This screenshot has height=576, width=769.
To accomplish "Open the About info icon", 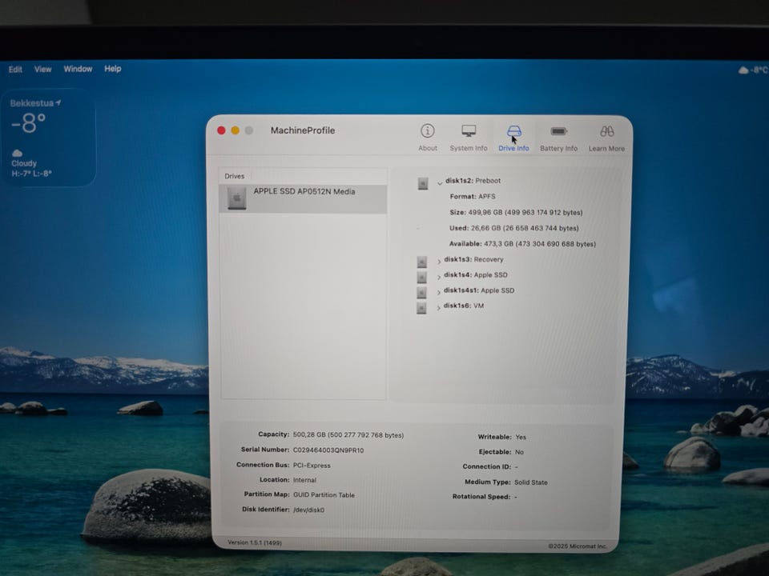I will (428, 131).
